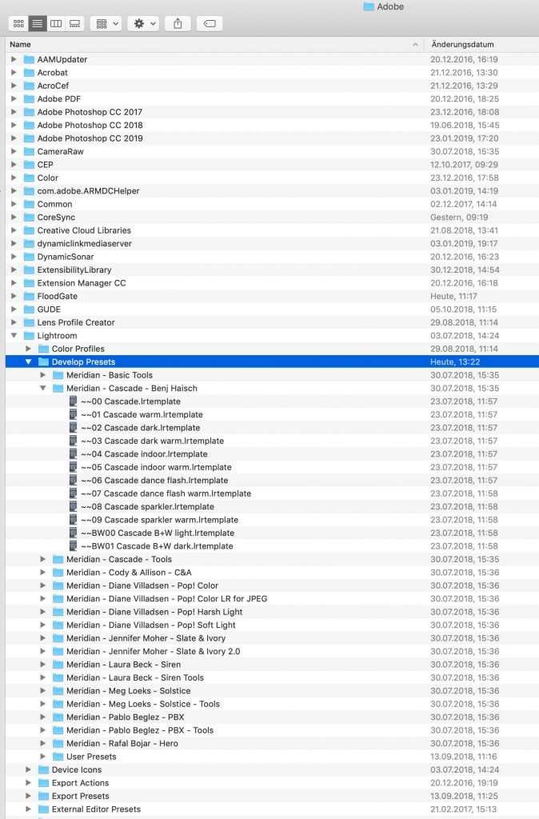539x819 pixels.
Task: Expand Meridian - Basic Tools folder
Action: pyautogui.click(x=43, y=375)
